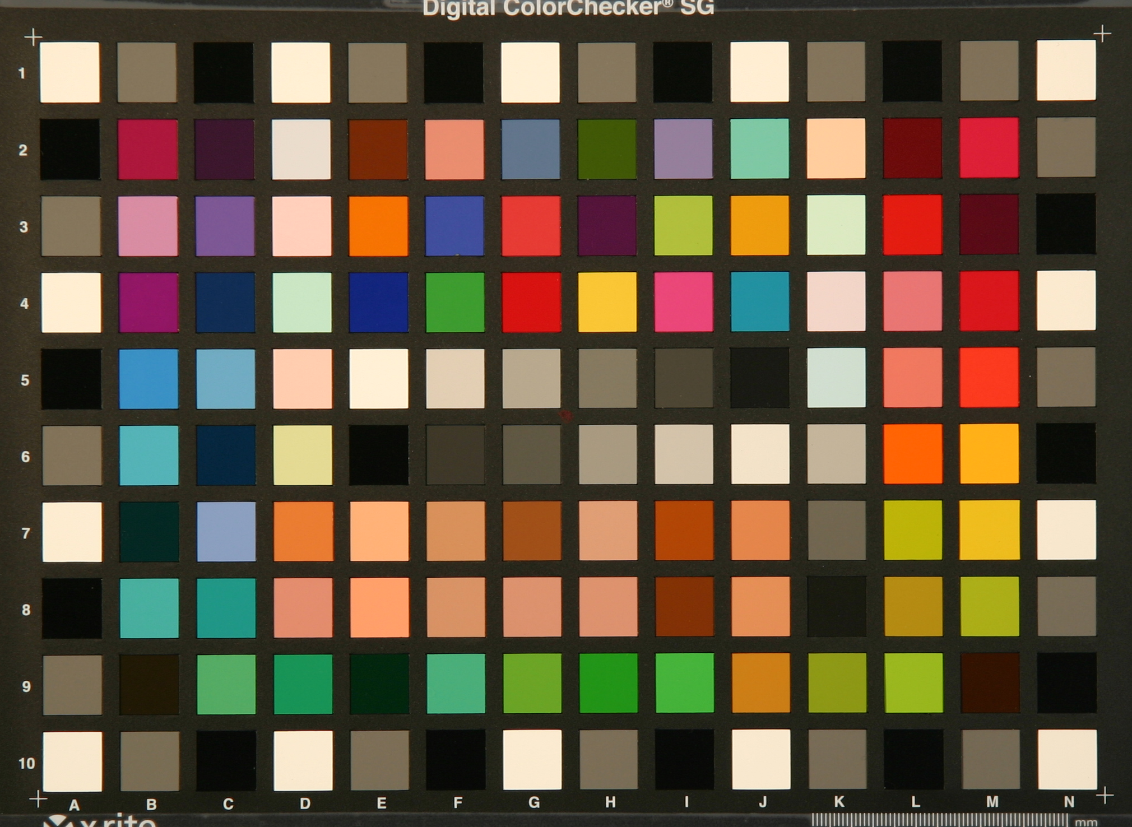Choose the white patch at E5
1132x827 pixels.
click(x=379, y=379)
